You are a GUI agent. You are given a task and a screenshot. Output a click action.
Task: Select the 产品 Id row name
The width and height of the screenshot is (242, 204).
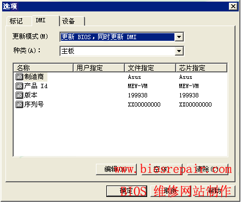pyautogui.click(x=36, y=86)
